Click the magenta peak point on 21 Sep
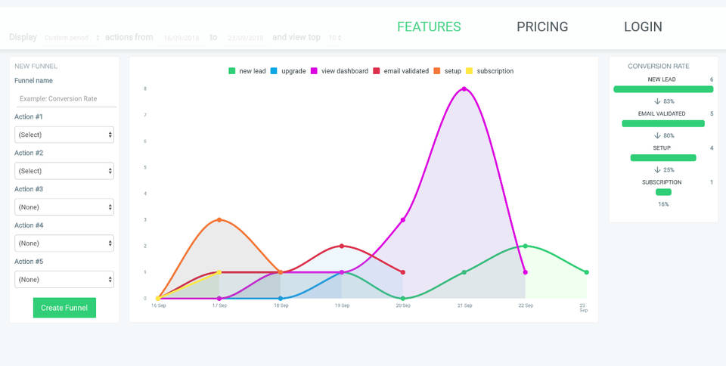 464,88
